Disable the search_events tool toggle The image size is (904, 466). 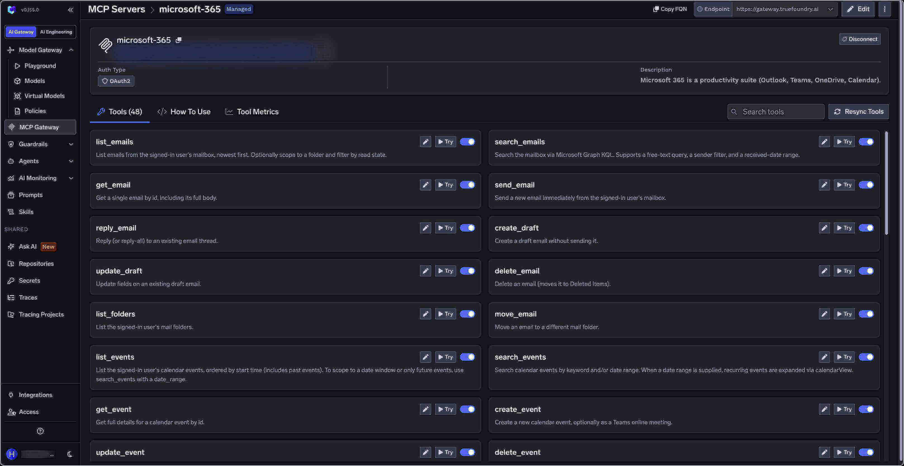point(866,357)
